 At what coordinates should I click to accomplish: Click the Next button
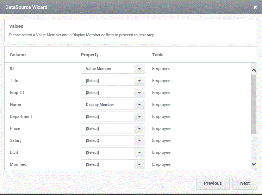(x=245, y=183)
